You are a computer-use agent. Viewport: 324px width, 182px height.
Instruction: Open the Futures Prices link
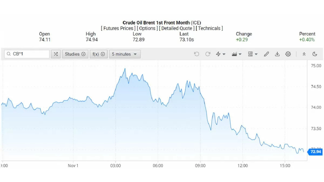click(119, 28)
